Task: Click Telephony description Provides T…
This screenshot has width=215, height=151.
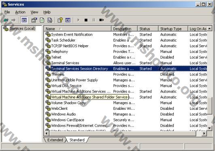Action: tap(123, 51)
